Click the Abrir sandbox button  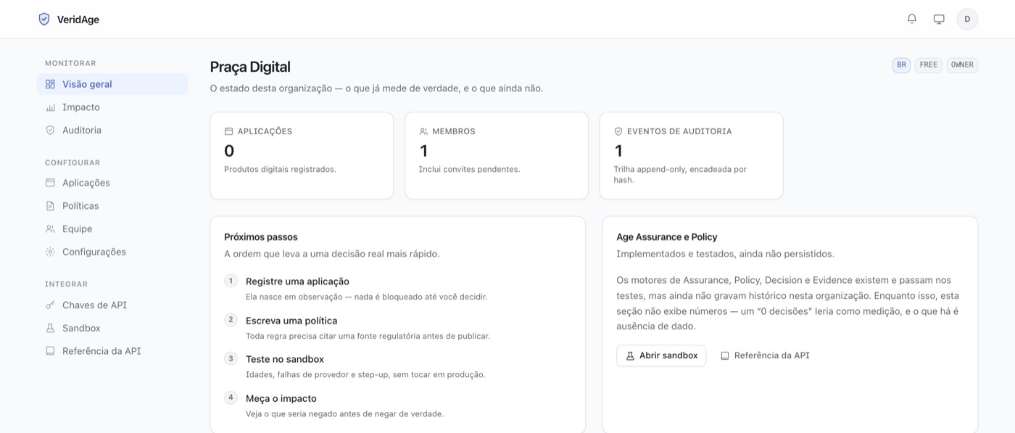(x=661, y=355)
